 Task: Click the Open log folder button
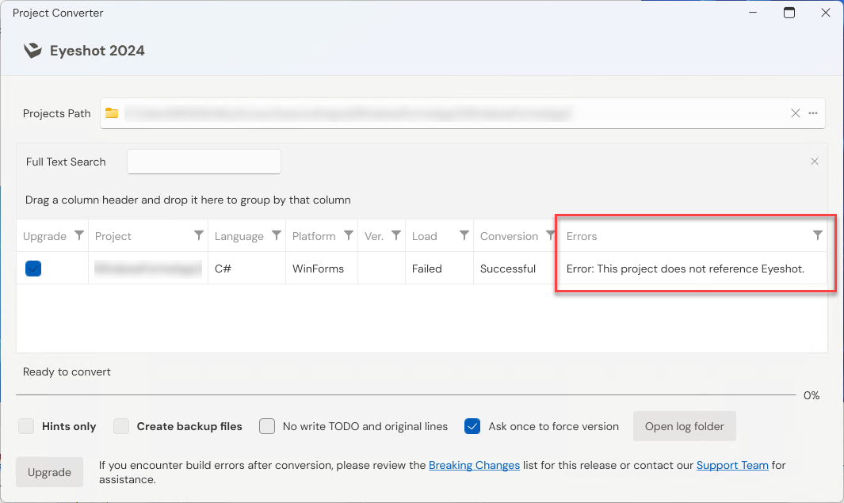684,426
